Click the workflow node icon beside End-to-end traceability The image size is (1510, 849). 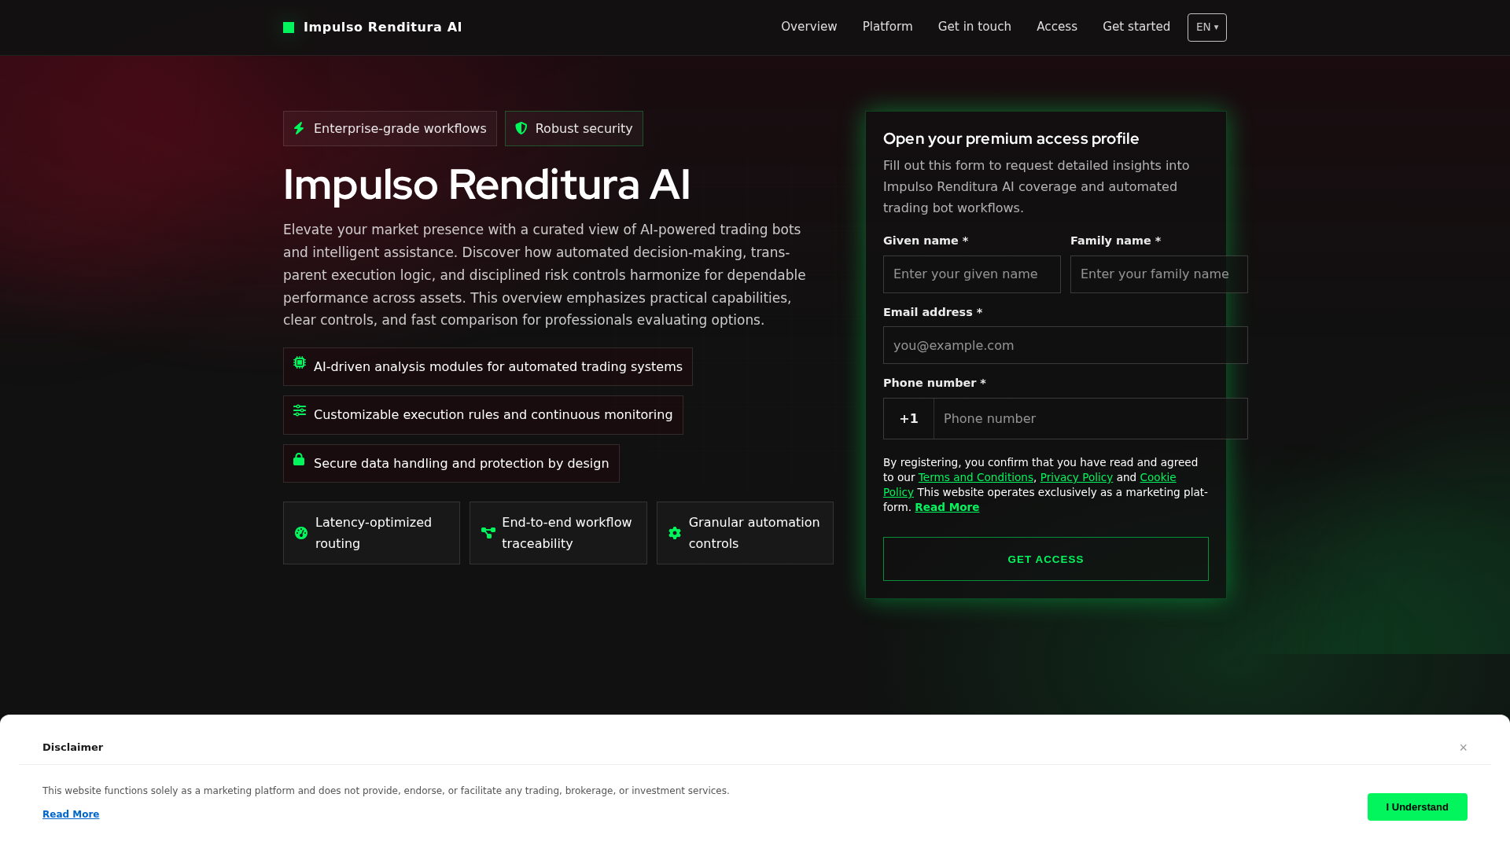[x=488, y=533]
